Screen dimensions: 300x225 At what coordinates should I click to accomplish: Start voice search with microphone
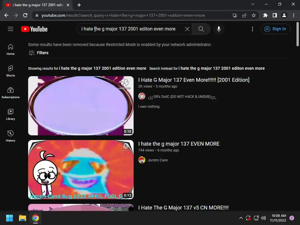click(219, 29)
